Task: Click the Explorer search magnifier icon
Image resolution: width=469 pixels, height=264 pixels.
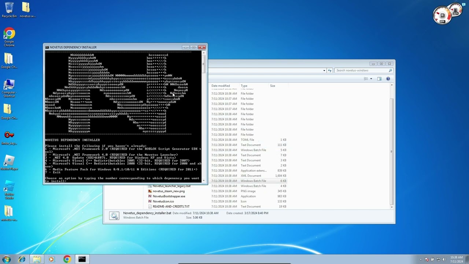Action: (390, 70)
